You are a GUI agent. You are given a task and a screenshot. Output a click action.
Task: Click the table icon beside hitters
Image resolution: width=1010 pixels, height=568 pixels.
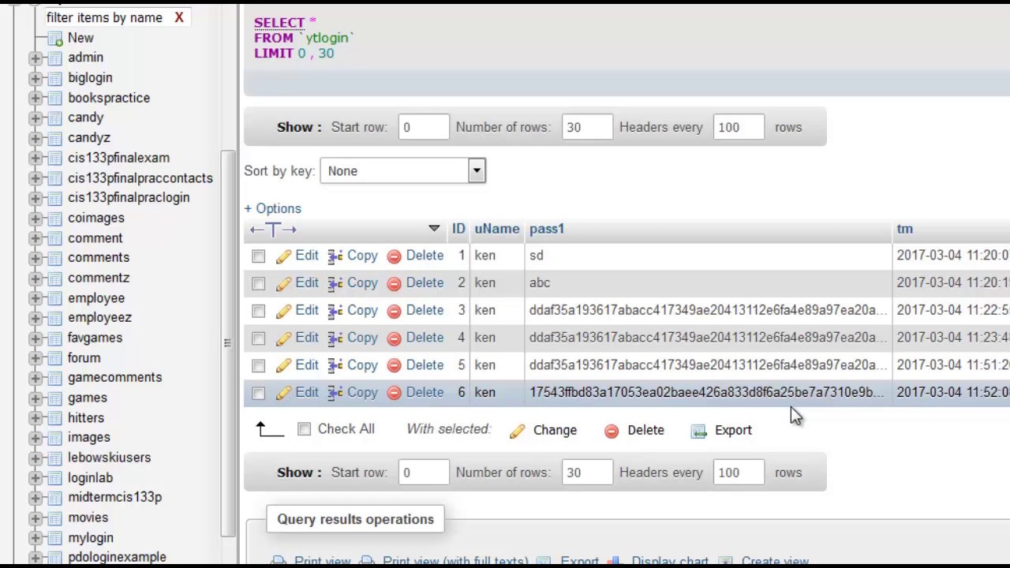tap(54, 418)
